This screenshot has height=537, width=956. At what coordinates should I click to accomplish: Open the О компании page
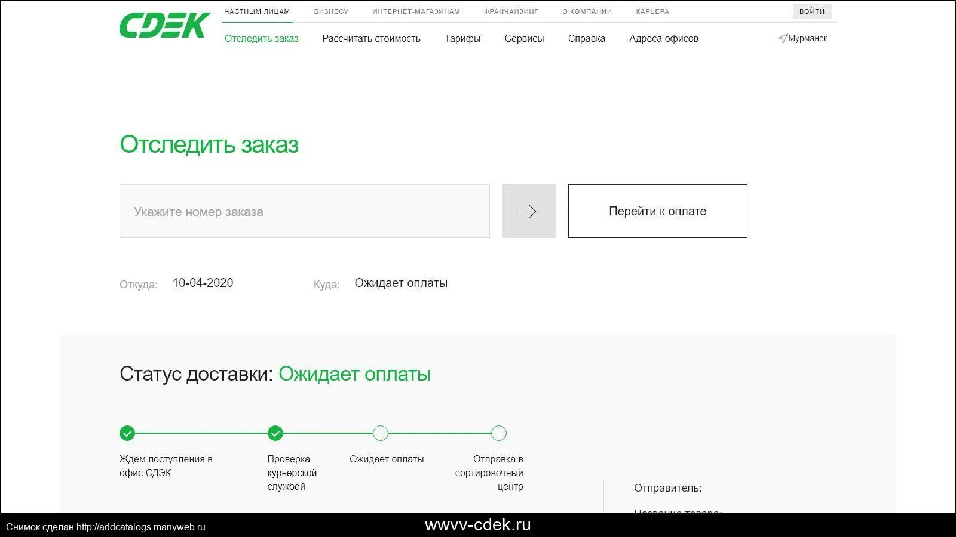coord(587,11)
